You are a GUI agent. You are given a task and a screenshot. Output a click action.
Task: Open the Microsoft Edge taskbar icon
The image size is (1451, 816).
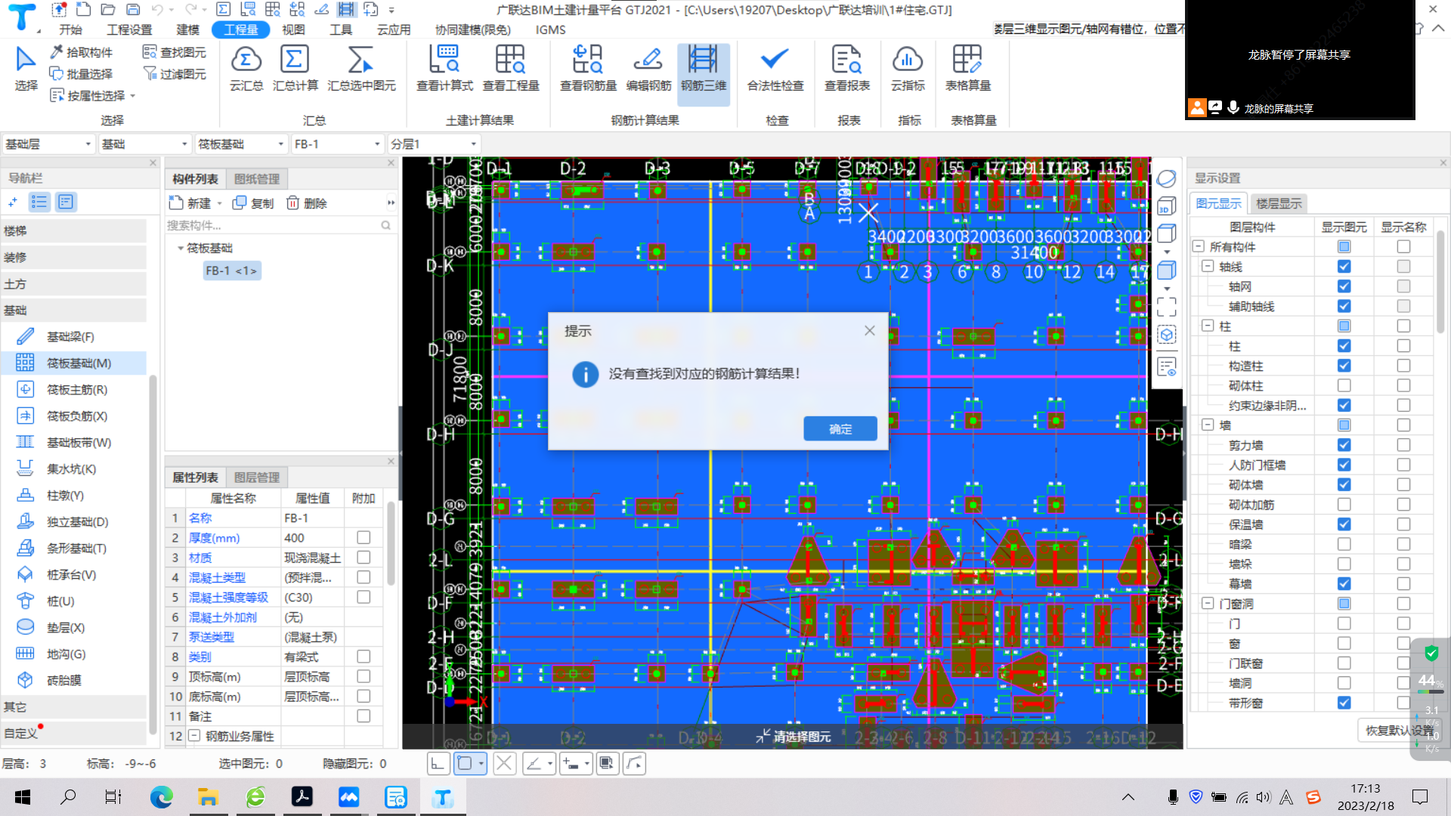coord(161,796)
